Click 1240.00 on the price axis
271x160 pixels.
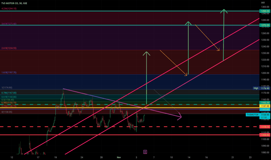265,47
